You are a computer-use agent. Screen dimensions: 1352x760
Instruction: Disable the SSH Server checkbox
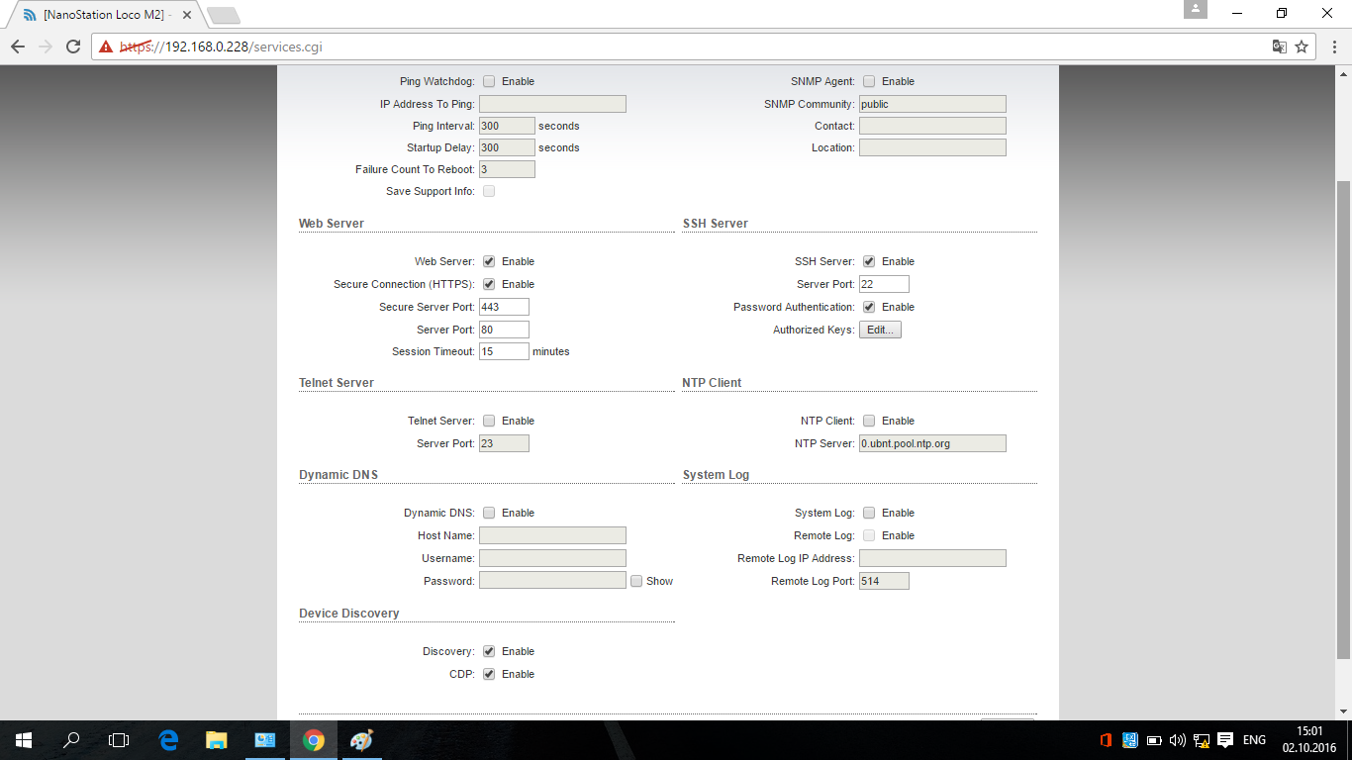869,261
